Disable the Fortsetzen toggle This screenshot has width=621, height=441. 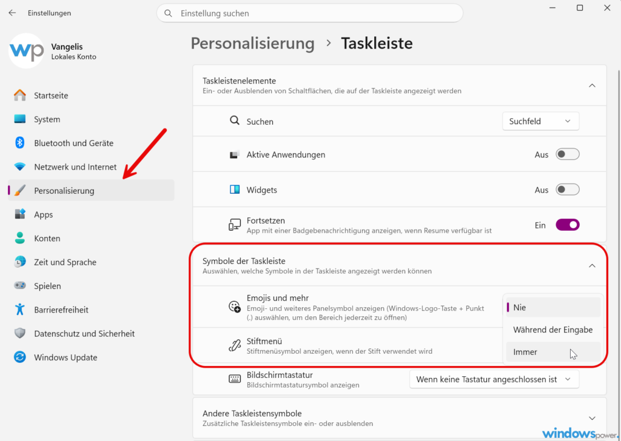[x=568, y=225]
